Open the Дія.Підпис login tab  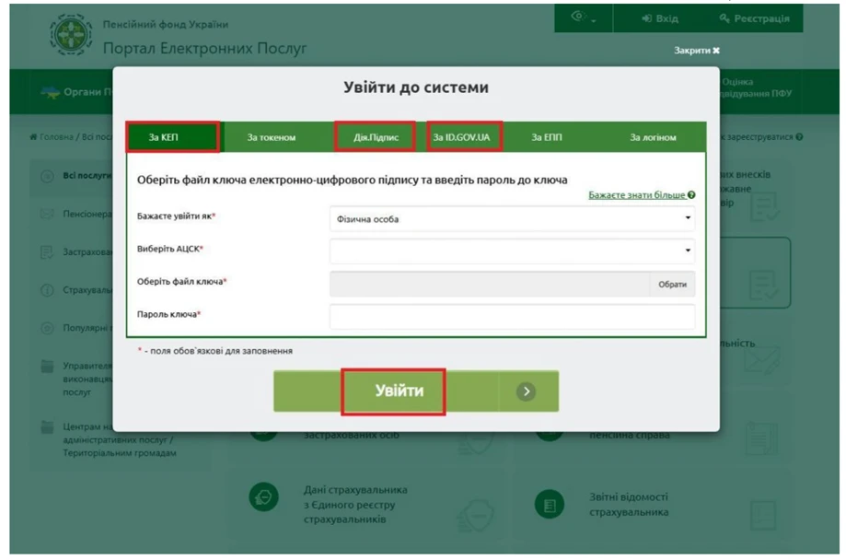[x=376, y=137]
